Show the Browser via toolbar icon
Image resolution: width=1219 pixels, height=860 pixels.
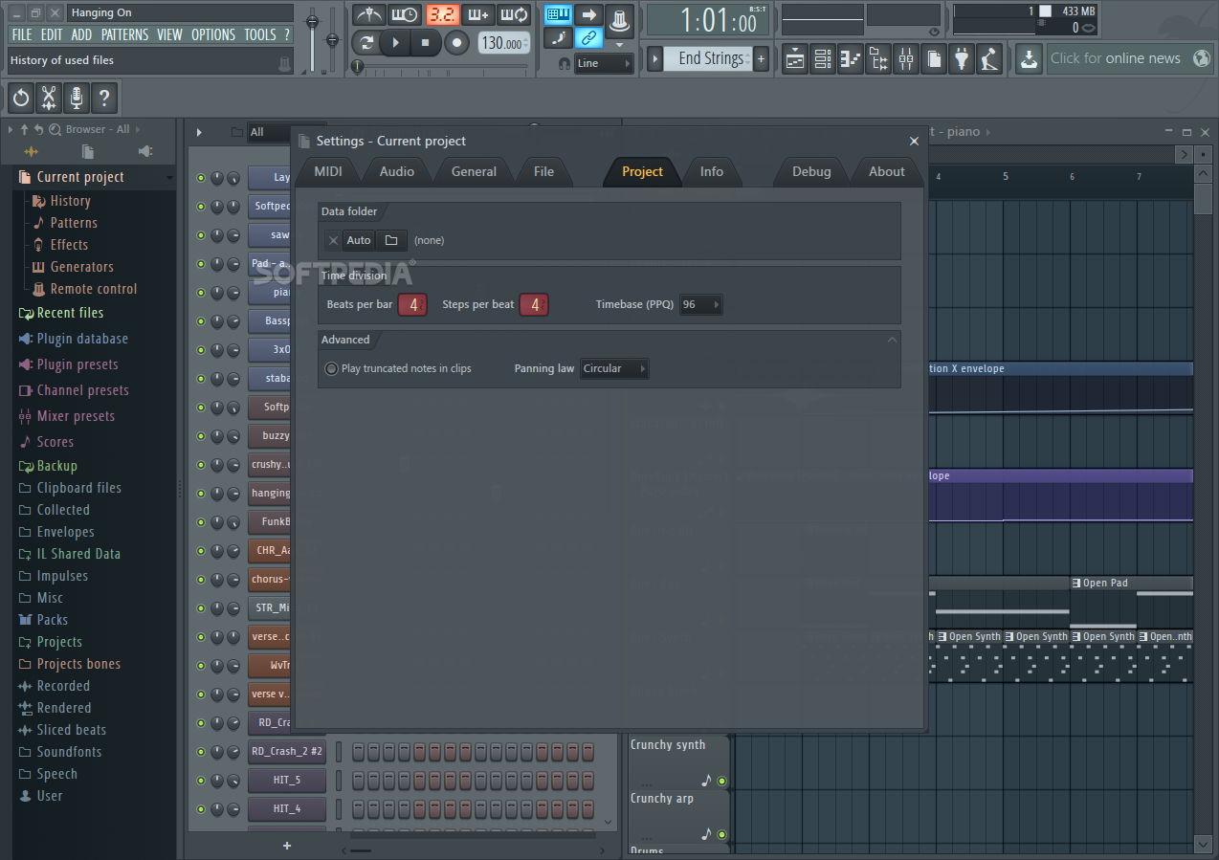(x=878, y=59)
